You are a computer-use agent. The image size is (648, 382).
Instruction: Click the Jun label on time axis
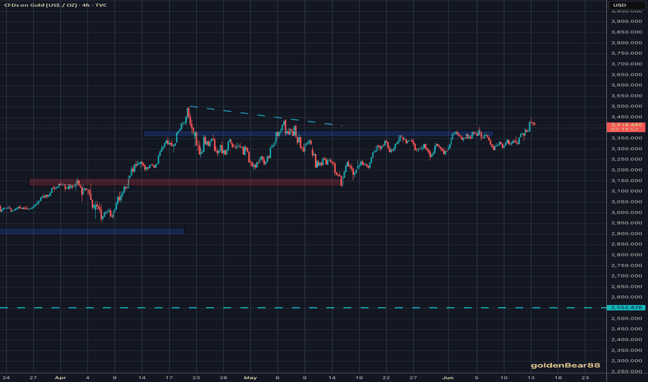coord(448,377)
